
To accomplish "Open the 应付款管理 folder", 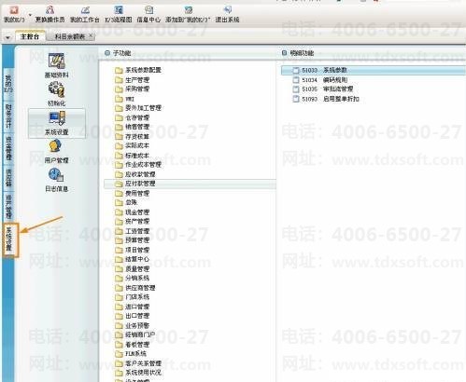I will (190, 184).
